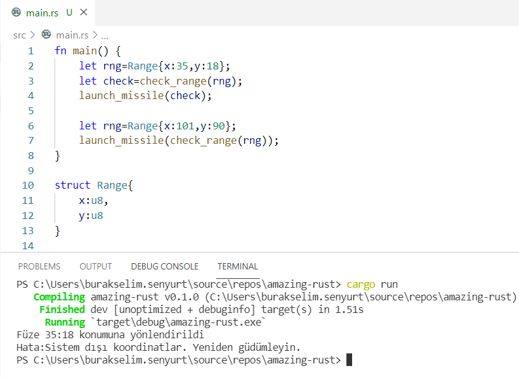Focus the terminal prompt cursor

pos(349,360)
